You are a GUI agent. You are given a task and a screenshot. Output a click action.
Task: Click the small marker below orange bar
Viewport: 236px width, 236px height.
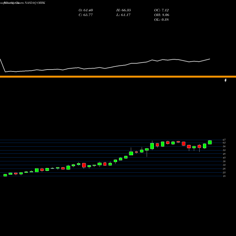pos(226,80)
